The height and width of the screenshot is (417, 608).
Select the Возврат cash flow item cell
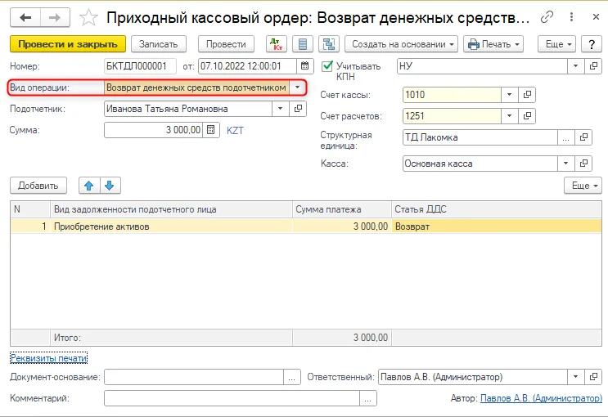497,226
